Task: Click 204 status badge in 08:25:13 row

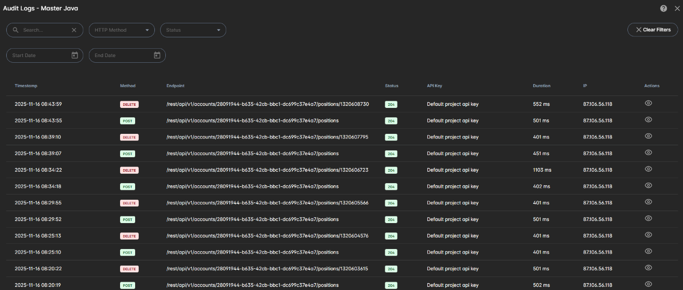Action: [391, 236]
